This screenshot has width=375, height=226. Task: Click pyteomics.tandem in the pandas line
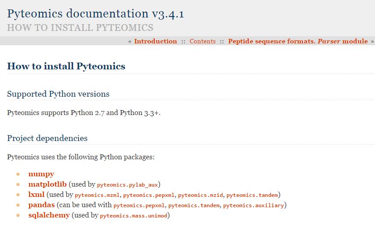tap(194, 205)
